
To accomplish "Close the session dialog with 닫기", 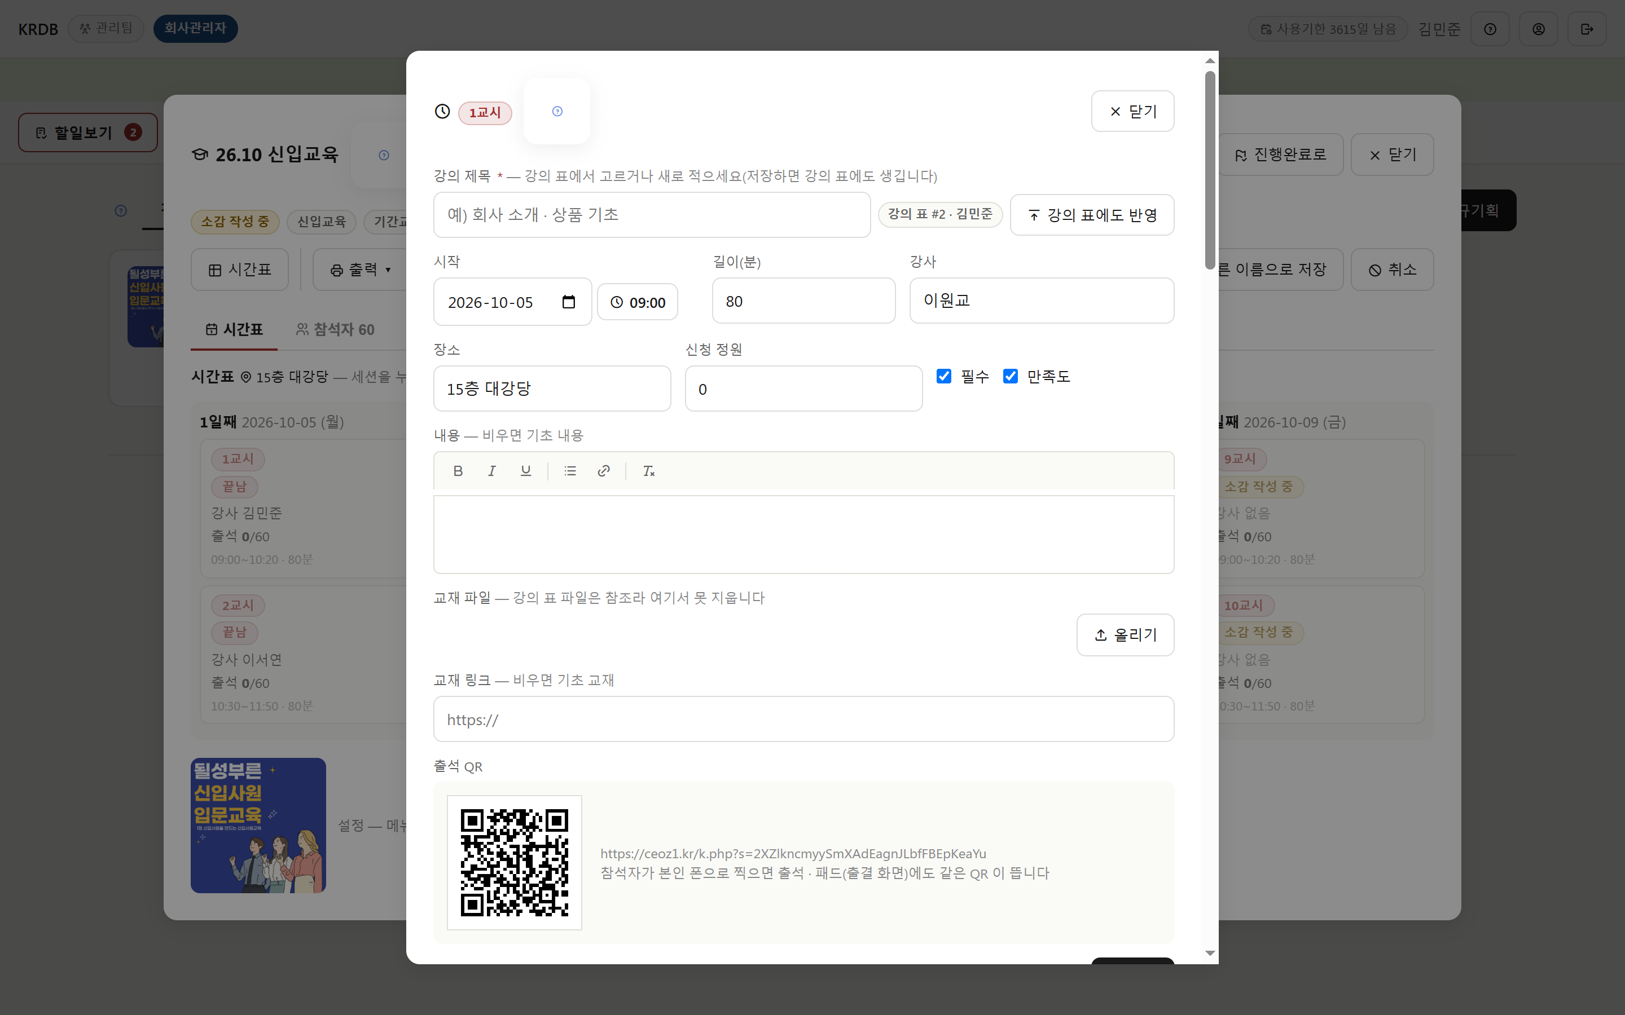I will 1132,112.
